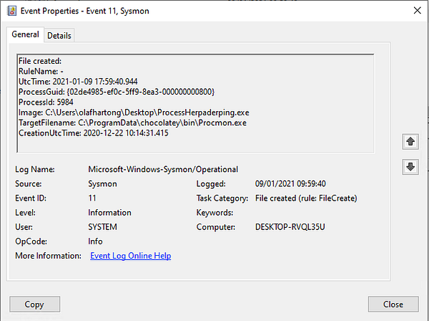The image size is (429, 321).
Task: Click the OpCode value Info
Action: tap(95, 241)
